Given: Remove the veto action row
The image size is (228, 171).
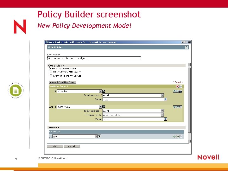Looking at the screenshot, I should [178, 136].
